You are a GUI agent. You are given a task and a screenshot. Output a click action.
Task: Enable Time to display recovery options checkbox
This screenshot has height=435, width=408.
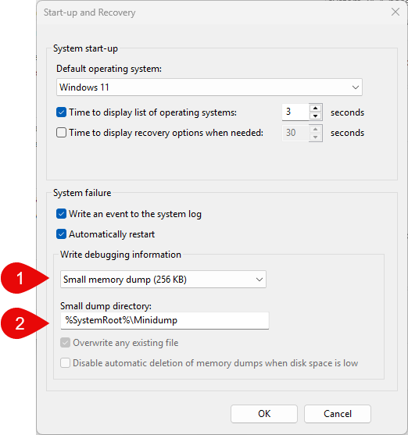(61, 133)
